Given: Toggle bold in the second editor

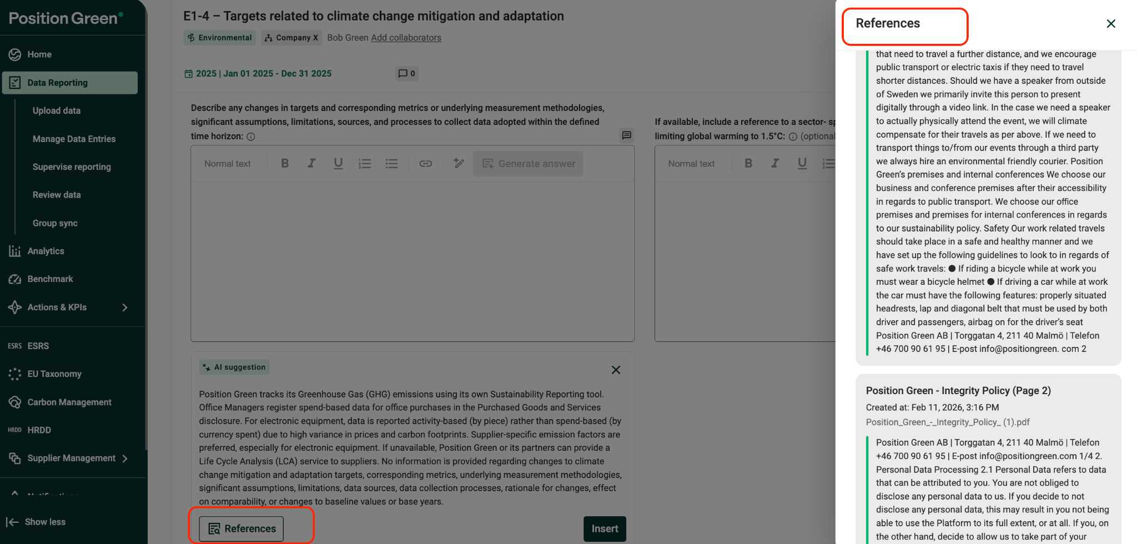Looking at the screenshot, I should (748, 163).
